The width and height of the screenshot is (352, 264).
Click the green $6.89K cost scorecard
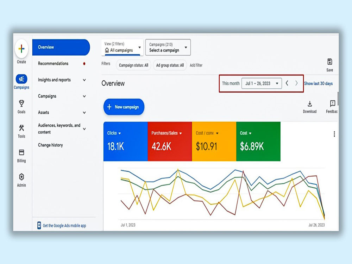(258, 142)
